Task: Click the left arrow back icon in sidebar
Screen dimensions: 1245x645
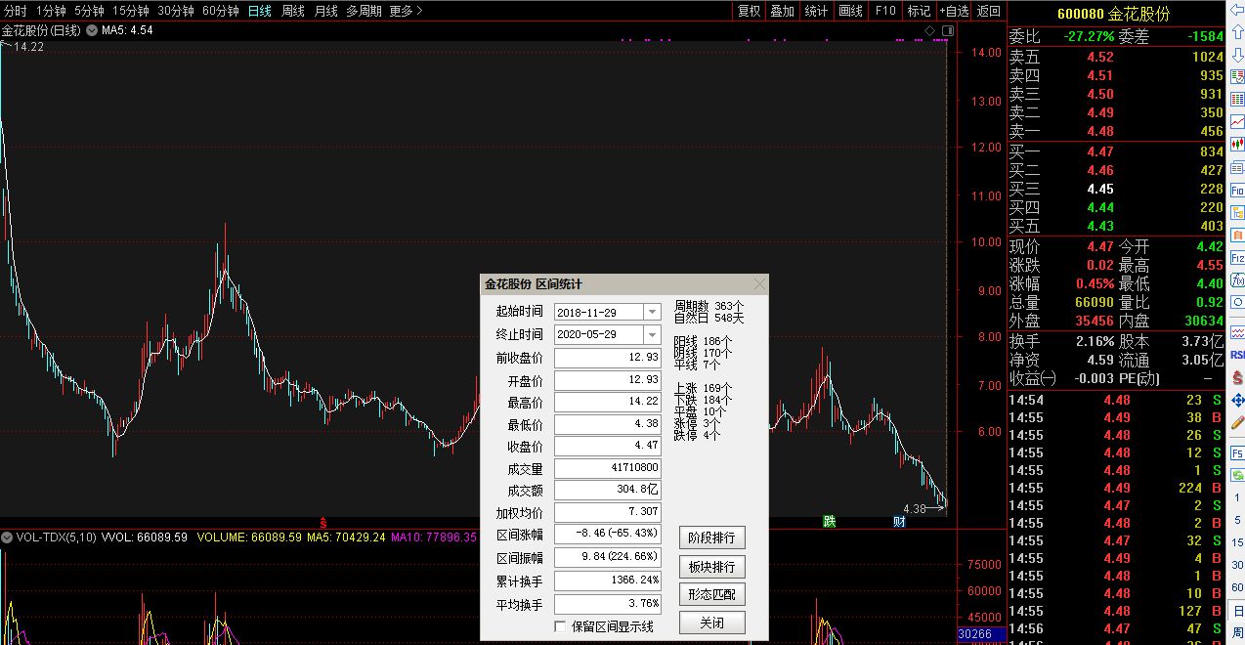Action: (1237, 13)
